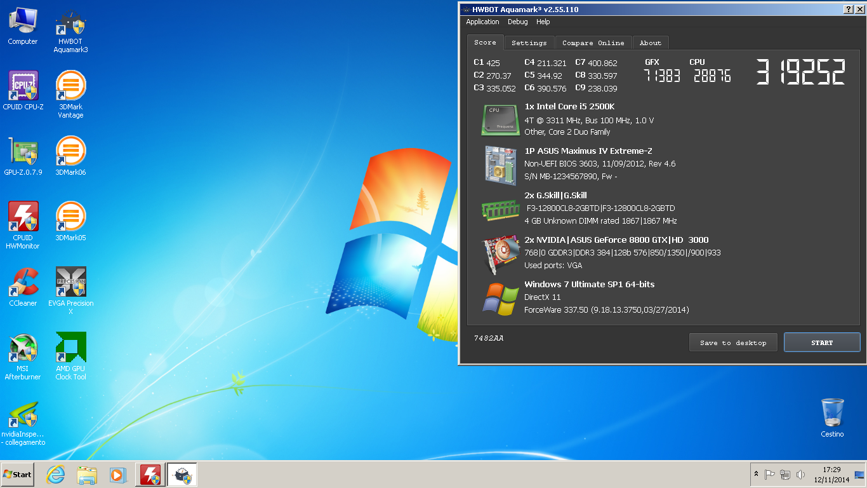
Task: Switch to the About tab
Action: click(x=651, y=43)
